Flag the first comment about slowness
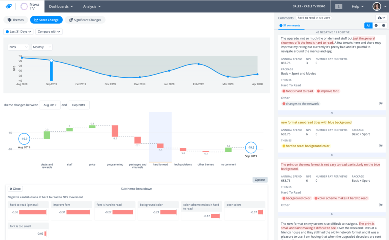 click(381, 103)
